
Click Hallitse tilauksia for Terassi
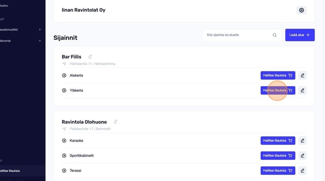(x=278, y=171)
